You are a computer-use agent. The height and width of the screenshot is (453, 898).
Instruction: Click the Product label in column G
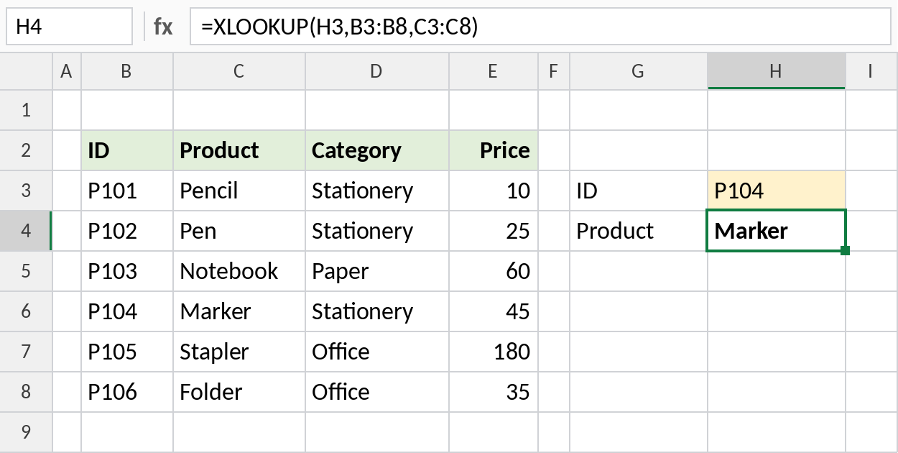click(638, 231)
